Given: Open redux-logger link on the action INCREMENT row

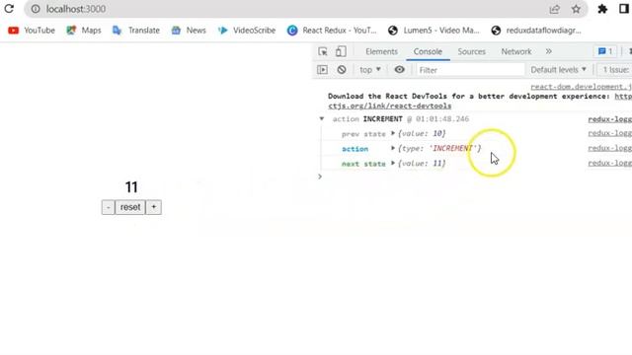Looking at the screenshot, I should 610,119.
